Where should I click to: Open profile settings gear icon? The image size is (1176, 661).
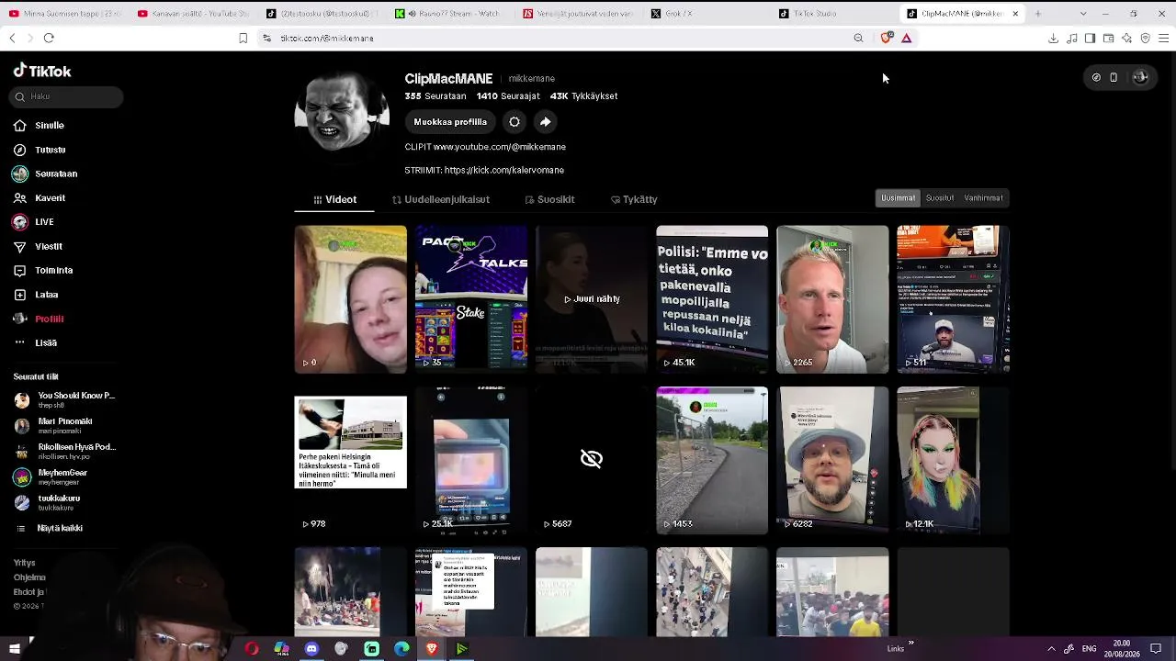[514, 122]
